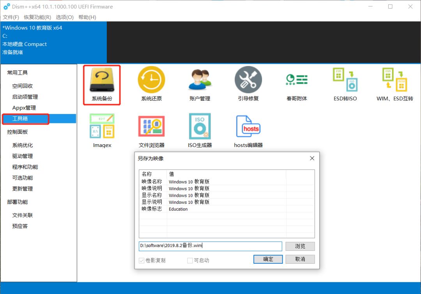Viewport: 421px width, 294px height.
Task: Open the 文件(F) menu
Action: (x=10, y=17)
